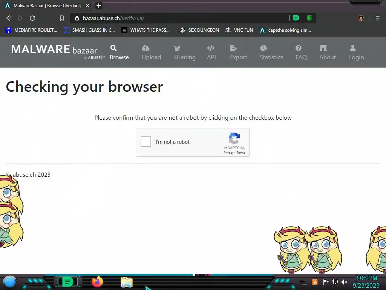Launch Firefox from the taskbar
This screenshot has height=290, width=386.
(x=97, y=282)
